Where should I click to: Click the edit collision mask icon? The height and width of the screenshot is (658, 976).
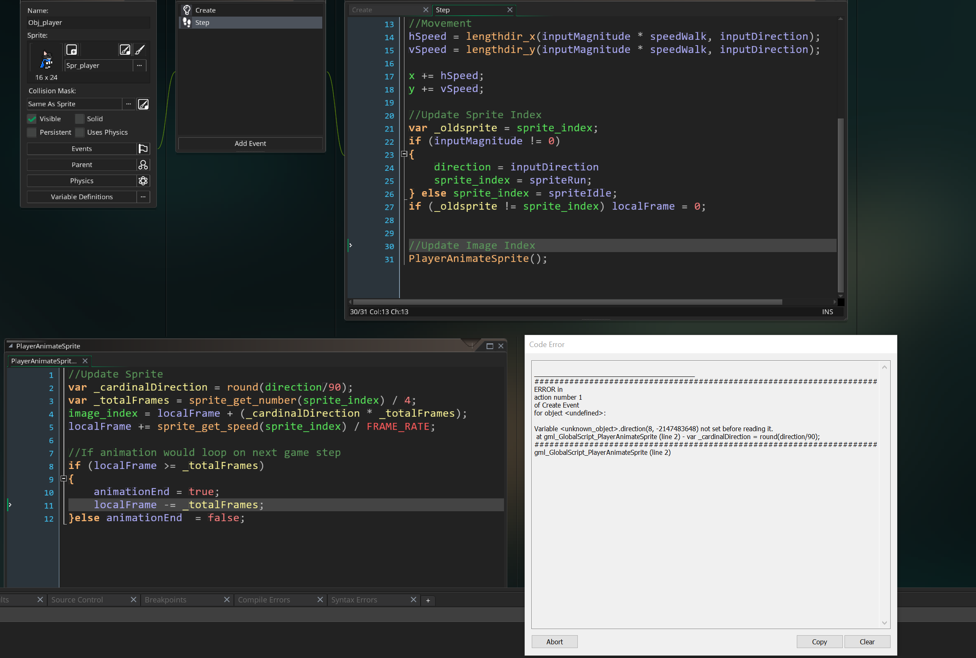(143, 104)
